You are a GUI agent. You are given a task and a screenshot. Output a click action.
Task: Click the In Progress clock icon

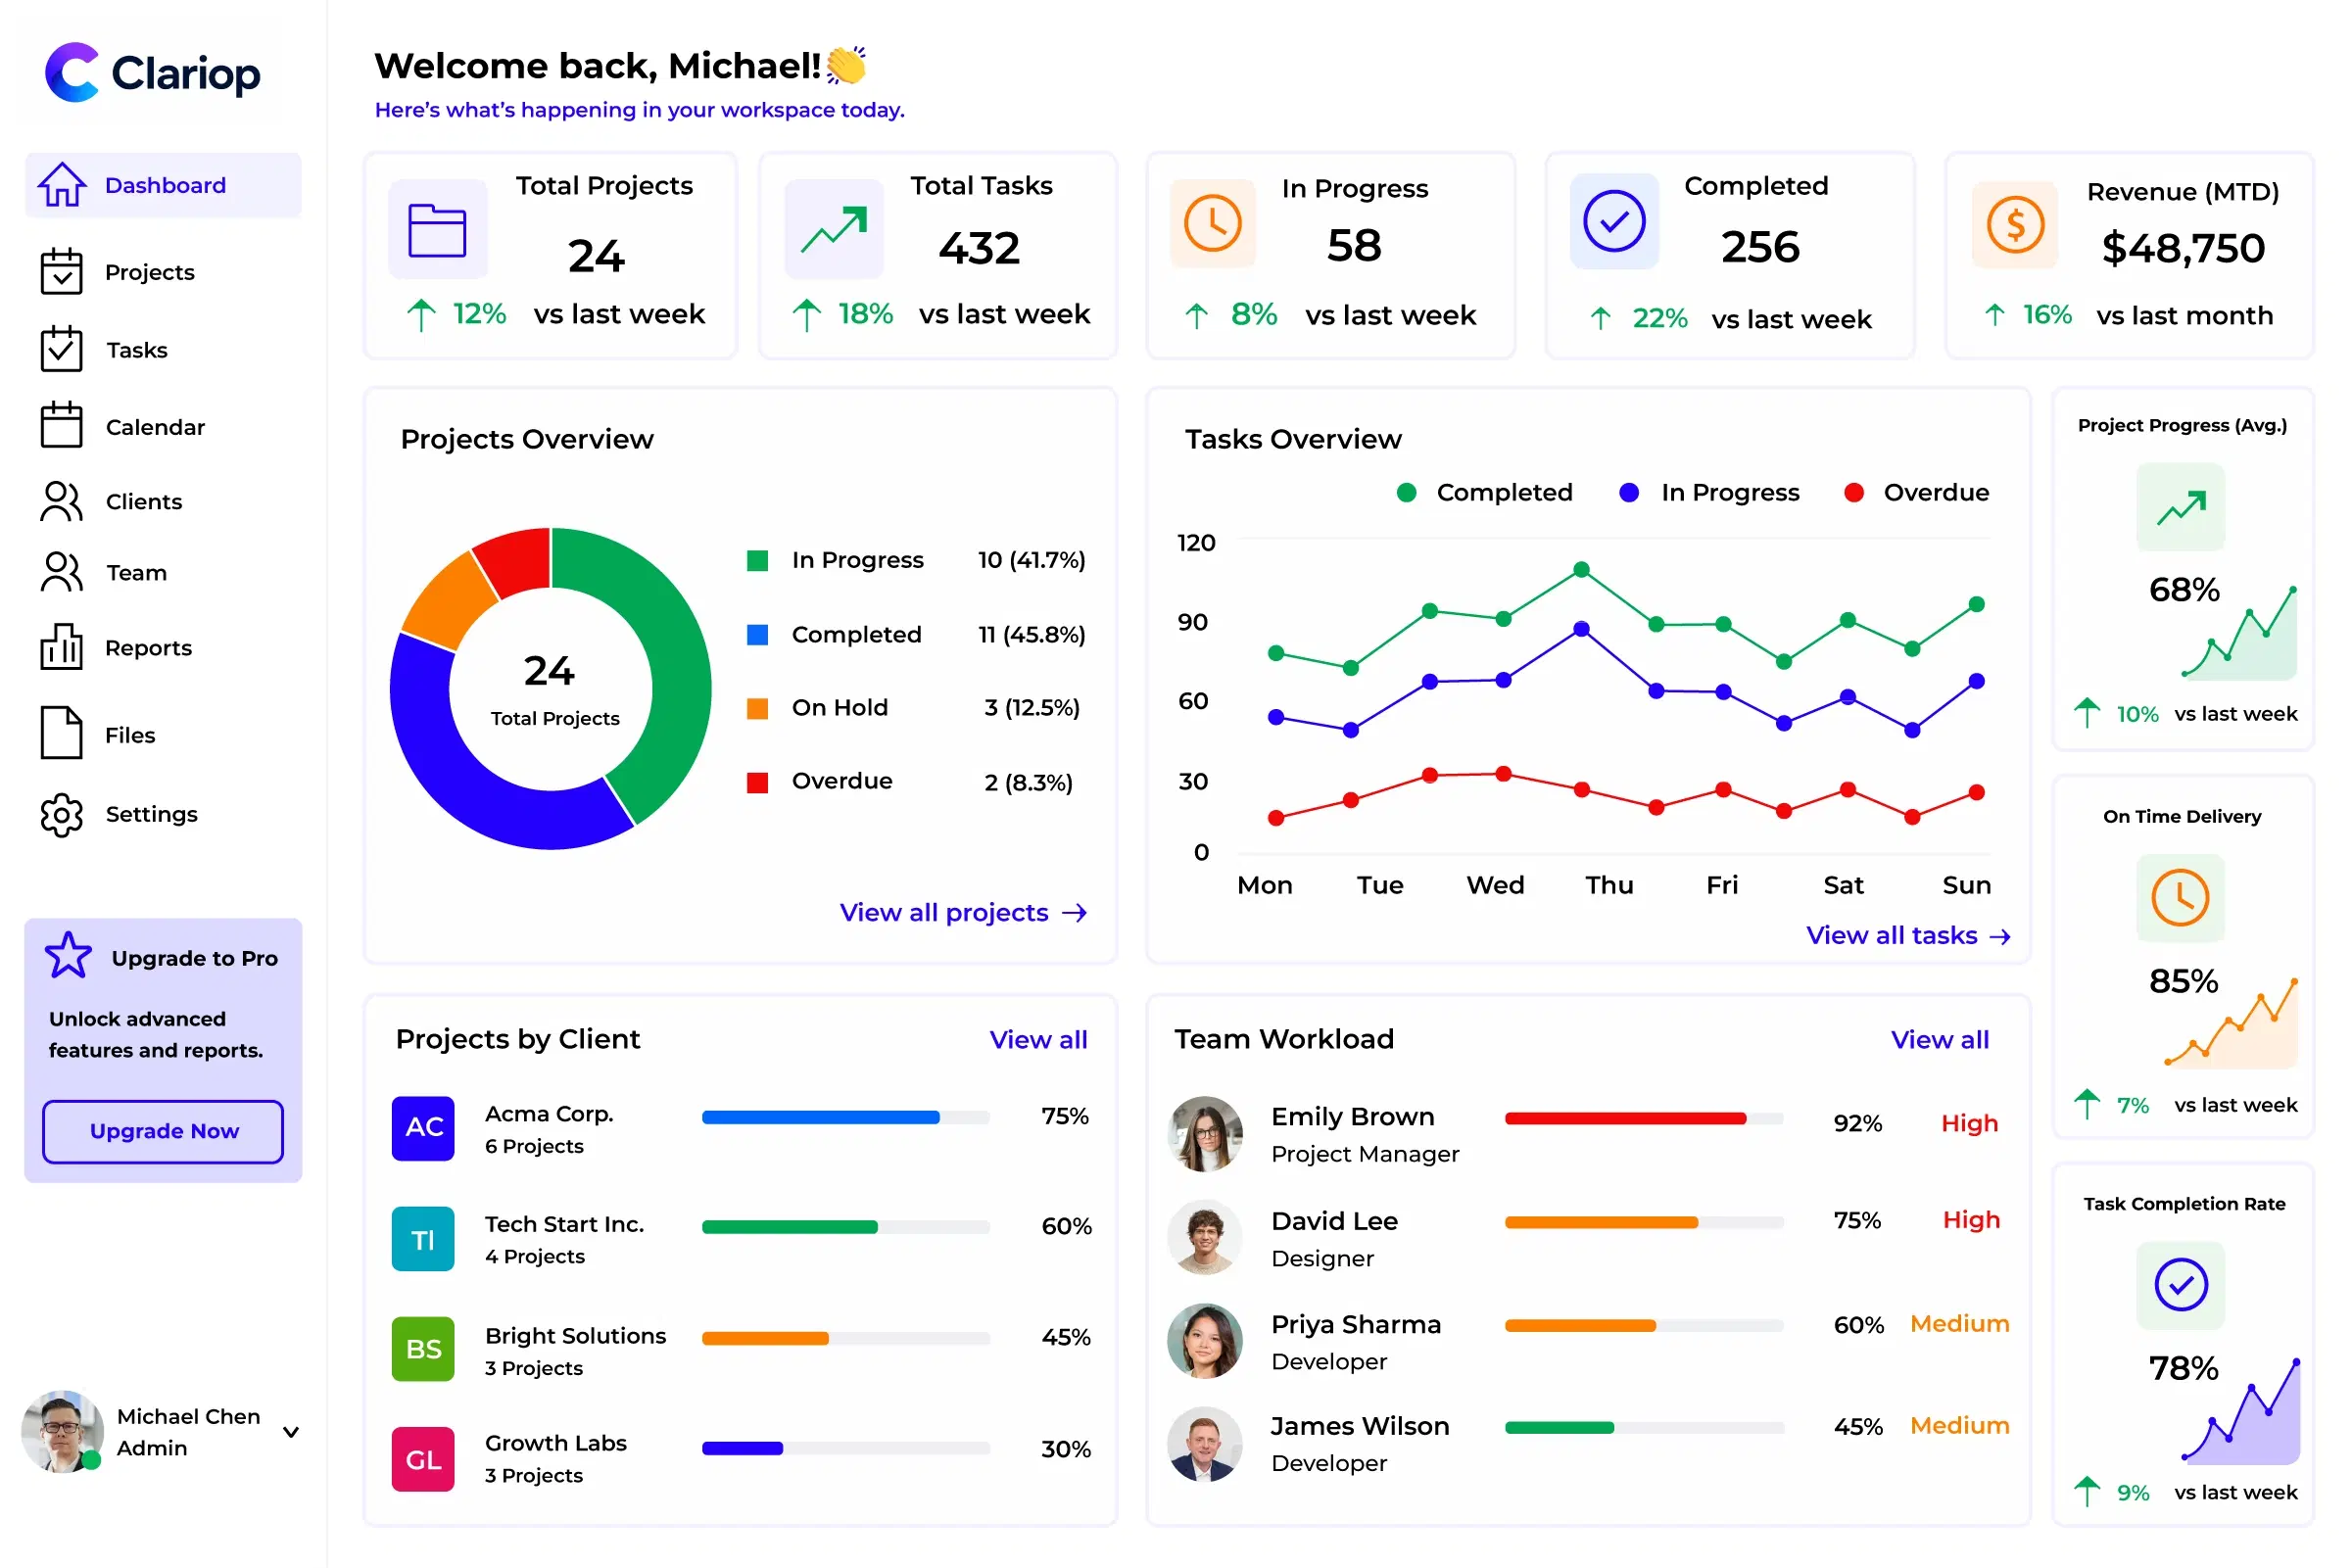coord(1213,223)
